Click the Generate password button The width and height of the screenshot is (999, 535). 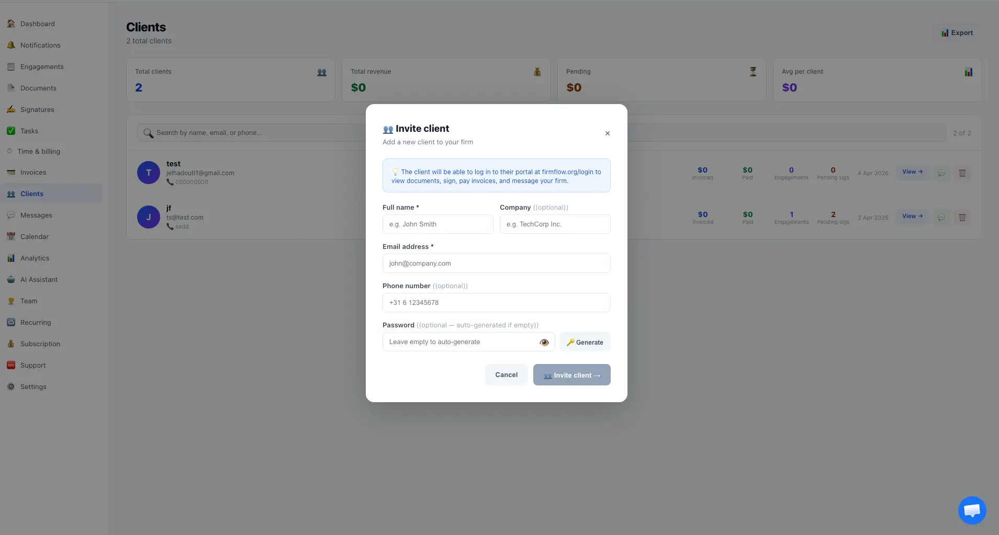point(585,342)
